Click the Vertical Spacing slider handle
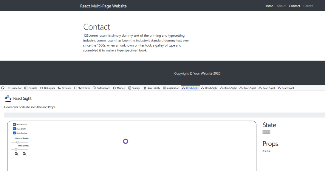Image resolution: width=325 pixels, height=171 pixels. (x=16, y=150)
